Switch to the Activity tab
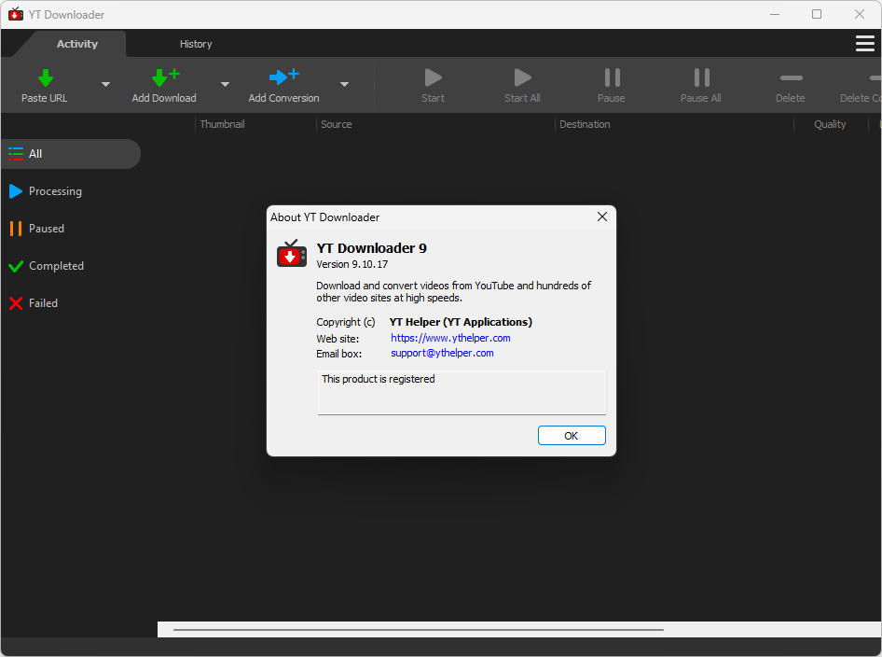882x657 pixels. [x=77, y=44]
